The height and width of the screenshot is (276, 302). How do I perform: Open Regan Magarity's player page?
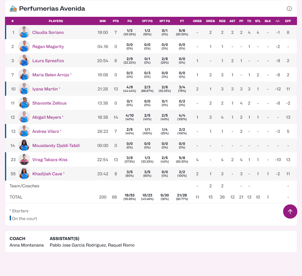pos(48,47)
